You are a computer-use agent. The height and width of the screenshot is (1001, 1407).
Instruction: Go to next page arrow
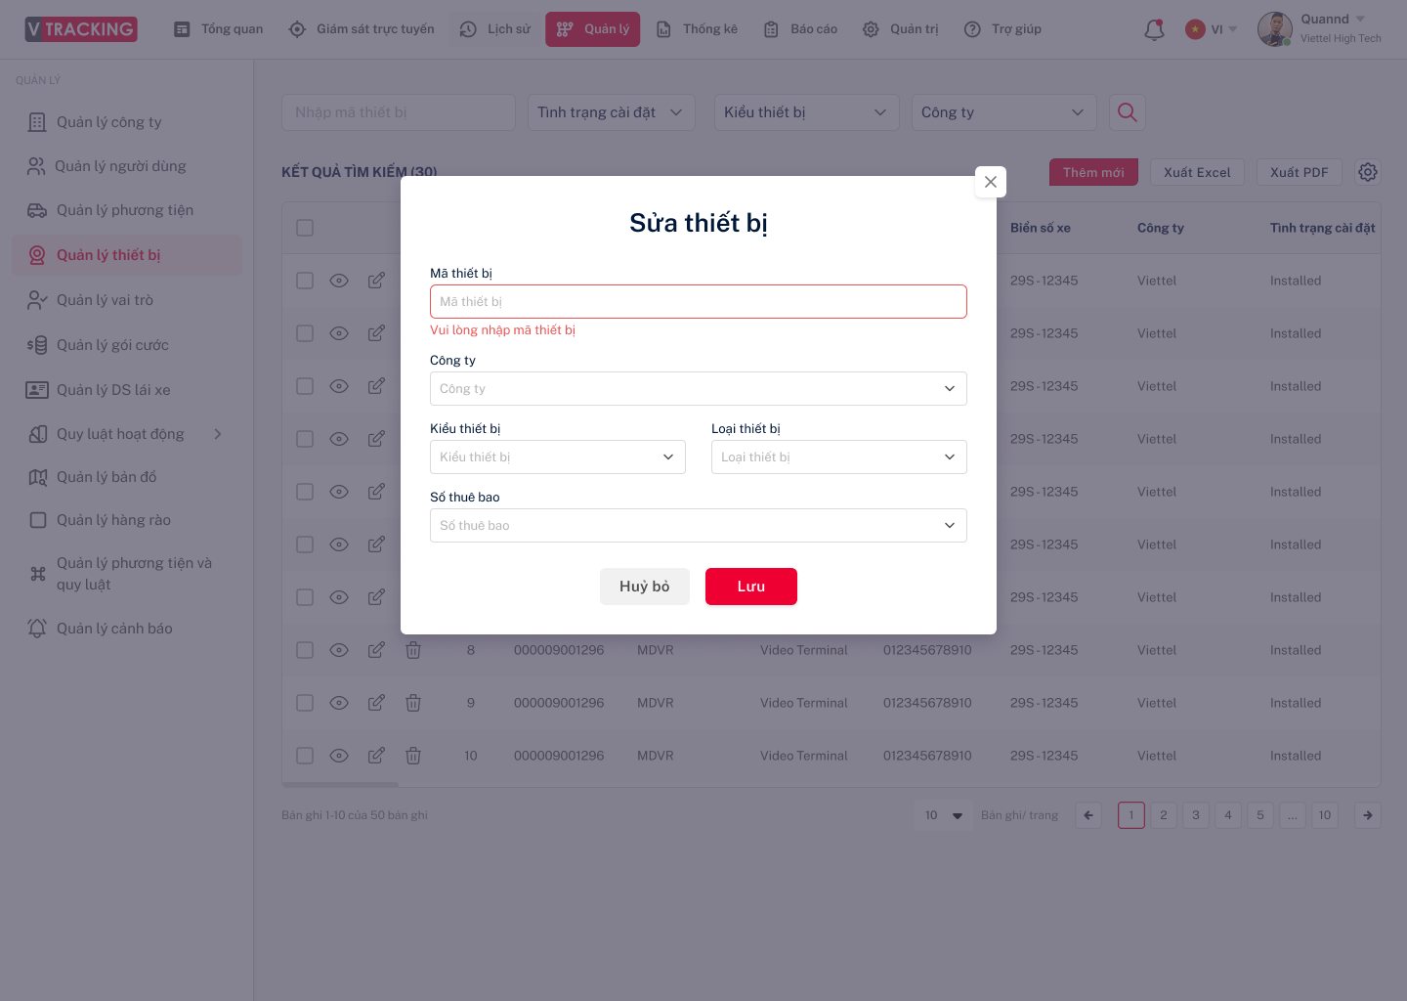point(1368,815)
